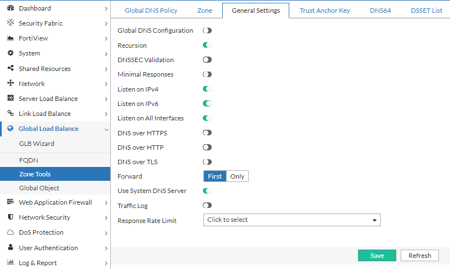Enable the DNSSEC Validation toggle

pos(207,60)
